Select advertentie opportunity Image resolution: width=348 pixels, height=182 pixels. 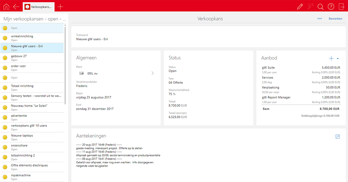click(x=32, y=118)
